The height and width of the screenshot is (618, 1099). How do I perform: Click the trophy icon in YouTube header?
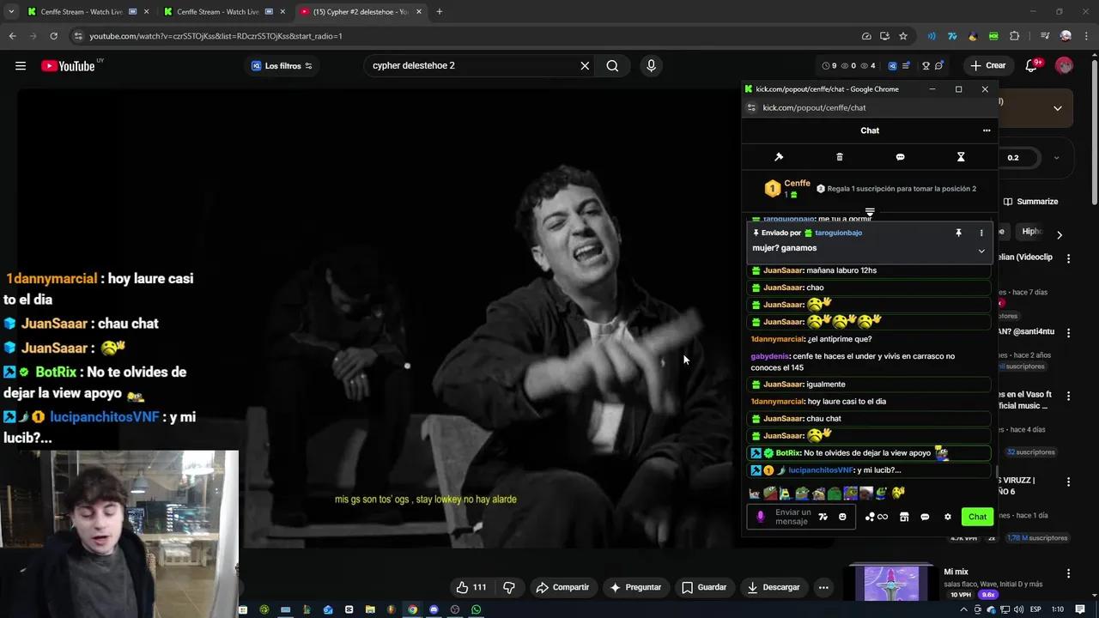pyautogui.click(x=926, y=66)
